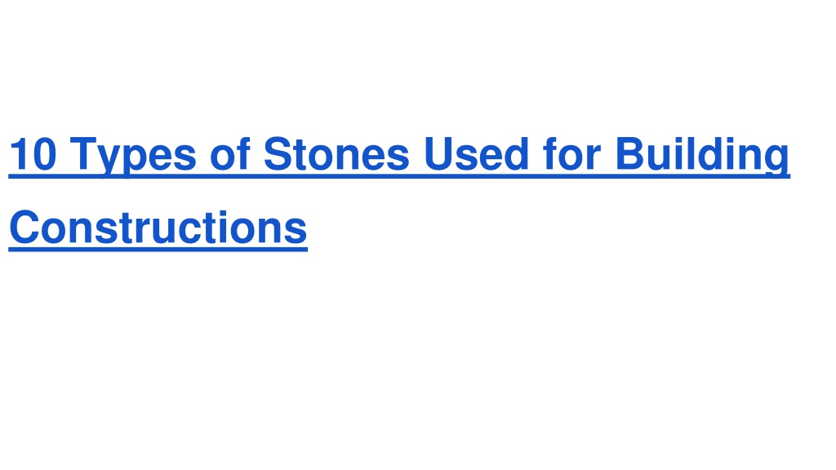The height and width of the screenshot is (470, 836).
Task: Click the number '10' starting the link
Action: (x=33, y=154)
